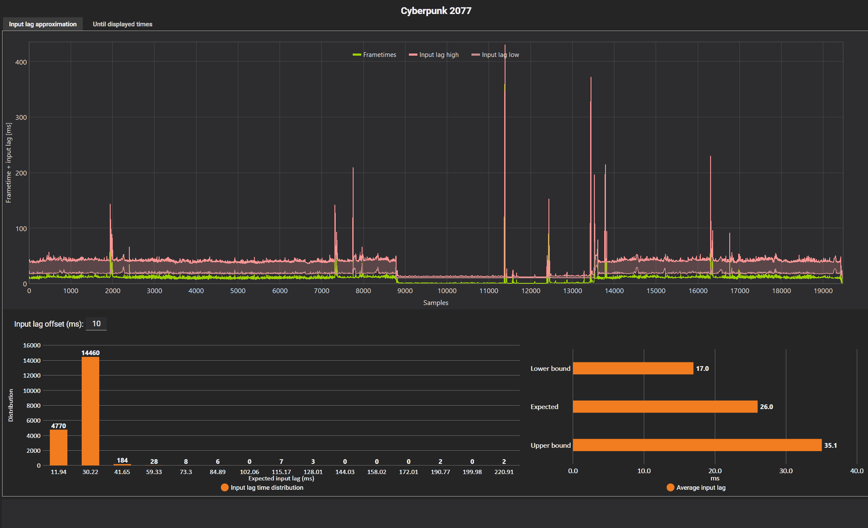Screen dimensions: 868x528
Task: Click the pink Input lag high color marker
Action: point(413,55)
